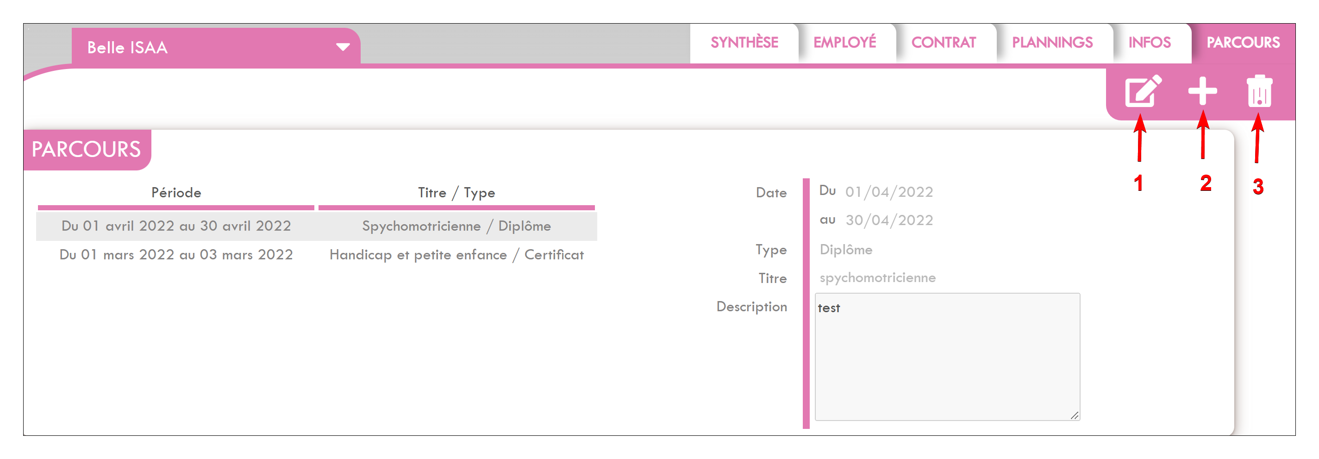Click the Type field showing Diplôme
The width and height of the screenshot is (1319, 459).
pyautogui.click(x=846, y=250)
